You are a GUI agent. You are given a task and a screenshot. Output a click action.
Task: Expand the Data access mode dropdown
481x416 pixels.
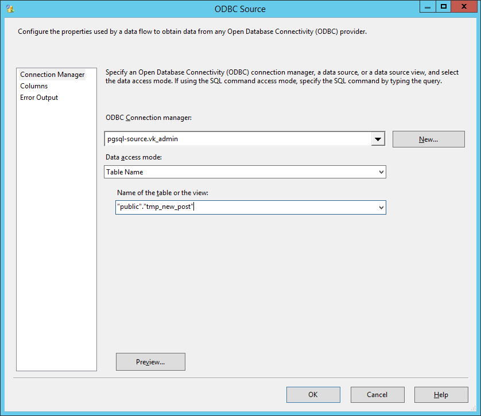(x=379, y=172)
